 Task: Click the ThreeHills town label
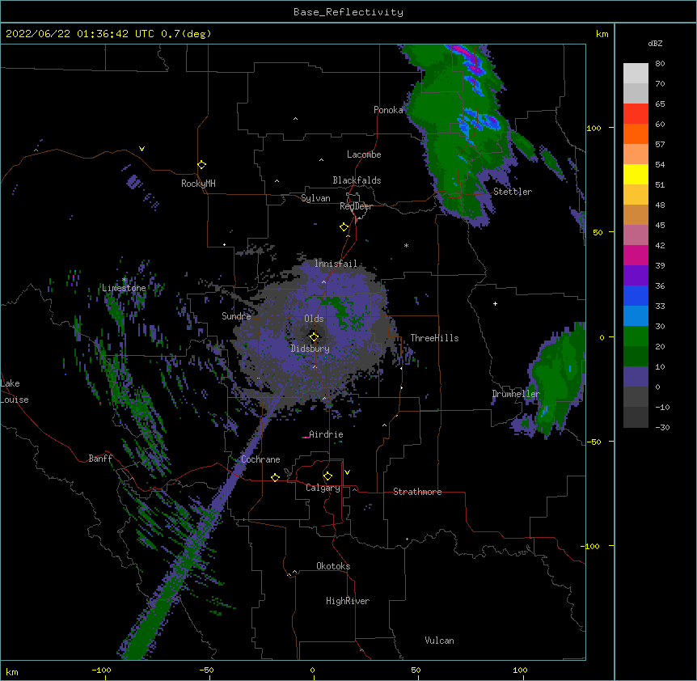point(434,338)
